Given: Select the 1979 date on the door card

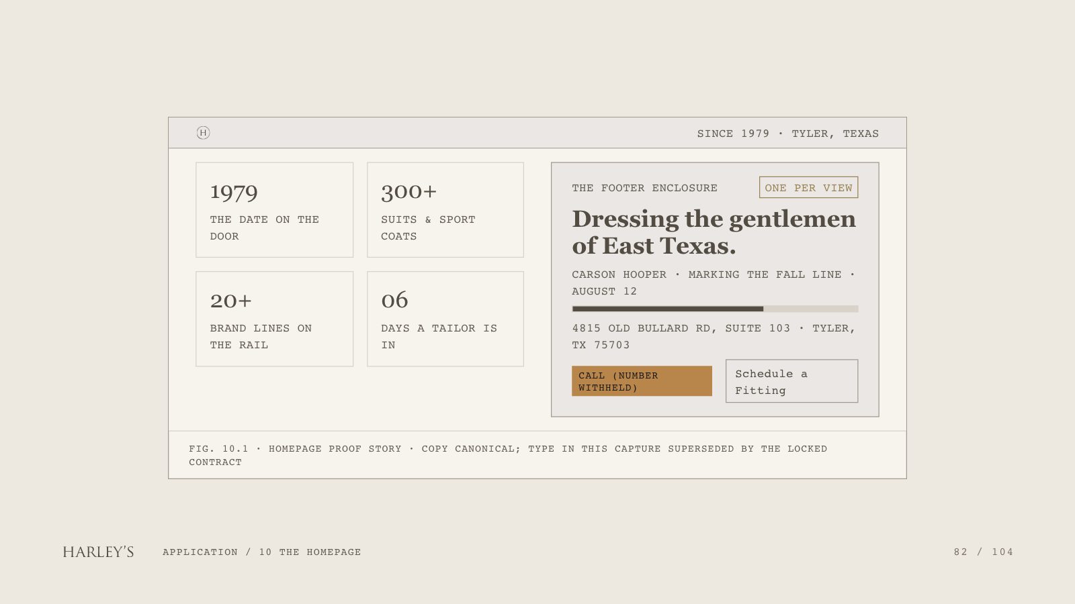Looking at the screenshot, I should point(274,209).
